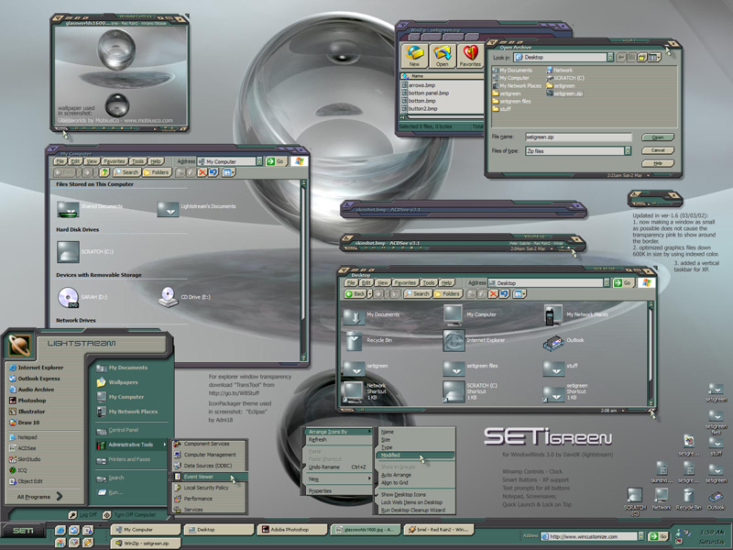Select Outlook icon inside the Desktop window
Image resolution: width=733 pixels, height=550 pixels.
[x=553, y=343]
